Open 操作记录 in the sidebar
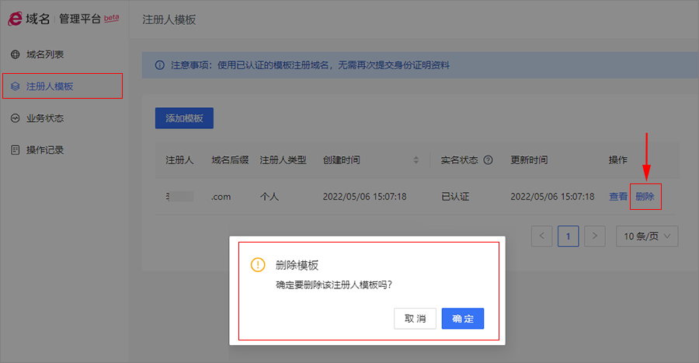Viewport: 699px width, 363px height. coord(45,149)
